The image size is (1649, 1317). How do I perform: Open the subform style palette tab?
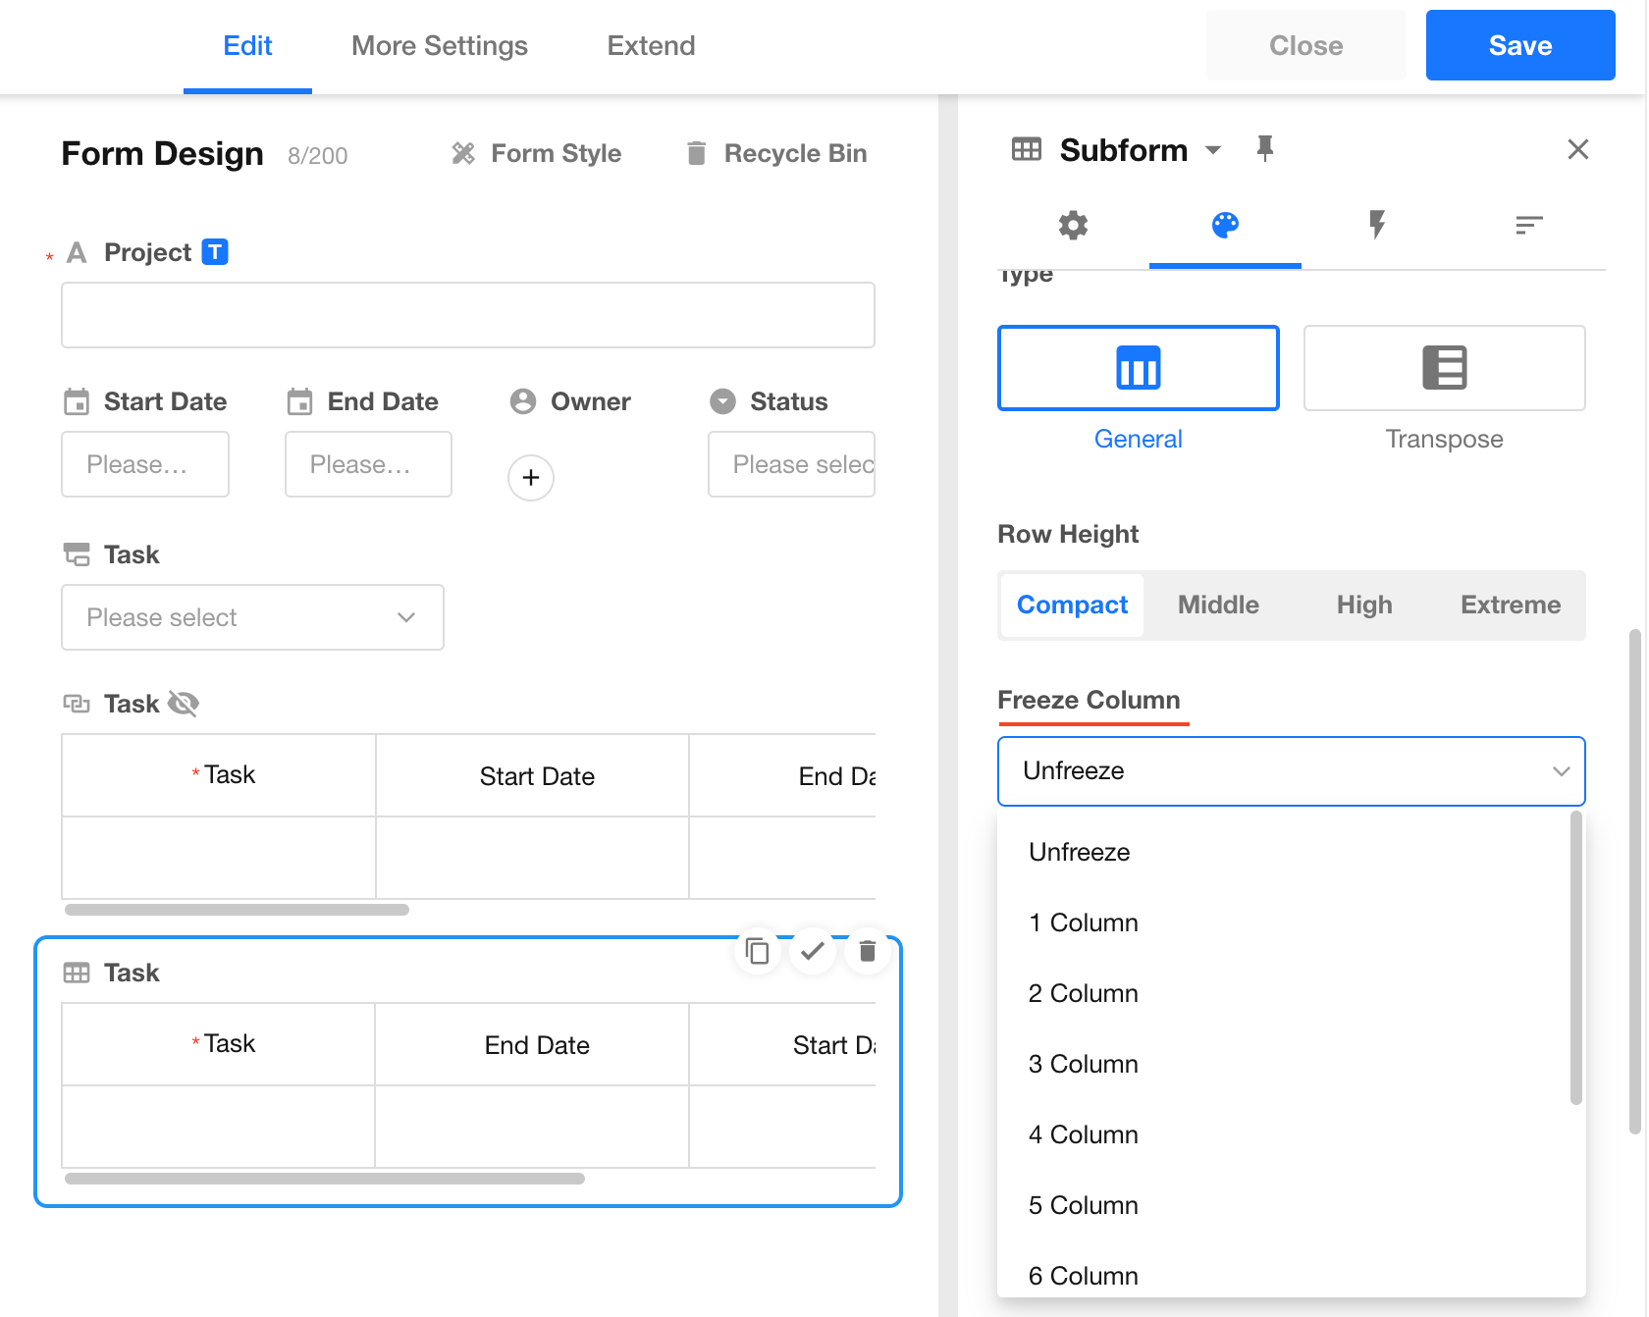pos(1224,226)
